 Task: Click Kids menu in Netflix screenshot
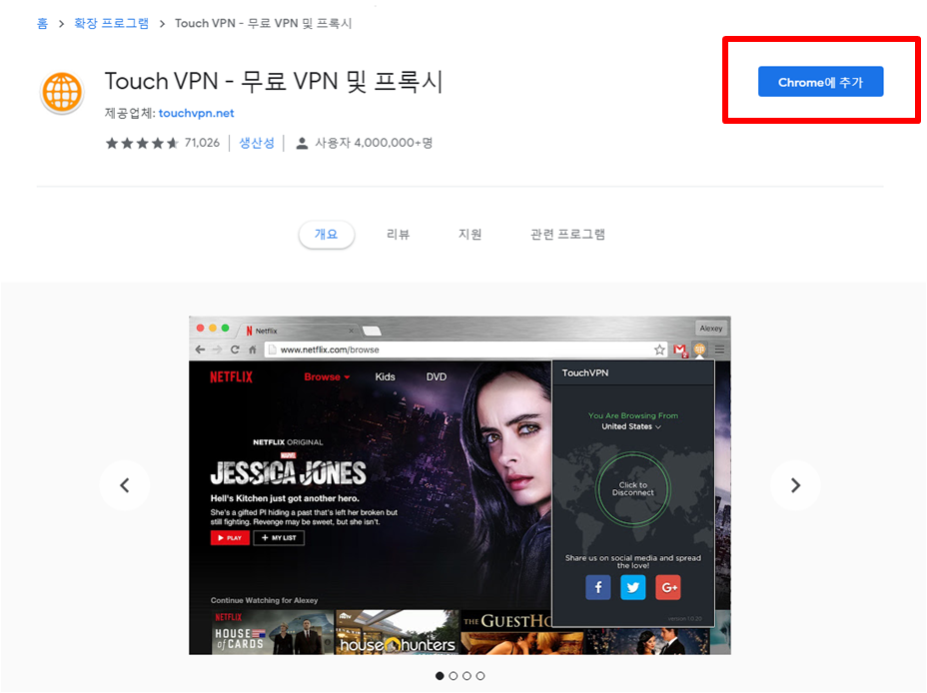[x=385, y=376]
